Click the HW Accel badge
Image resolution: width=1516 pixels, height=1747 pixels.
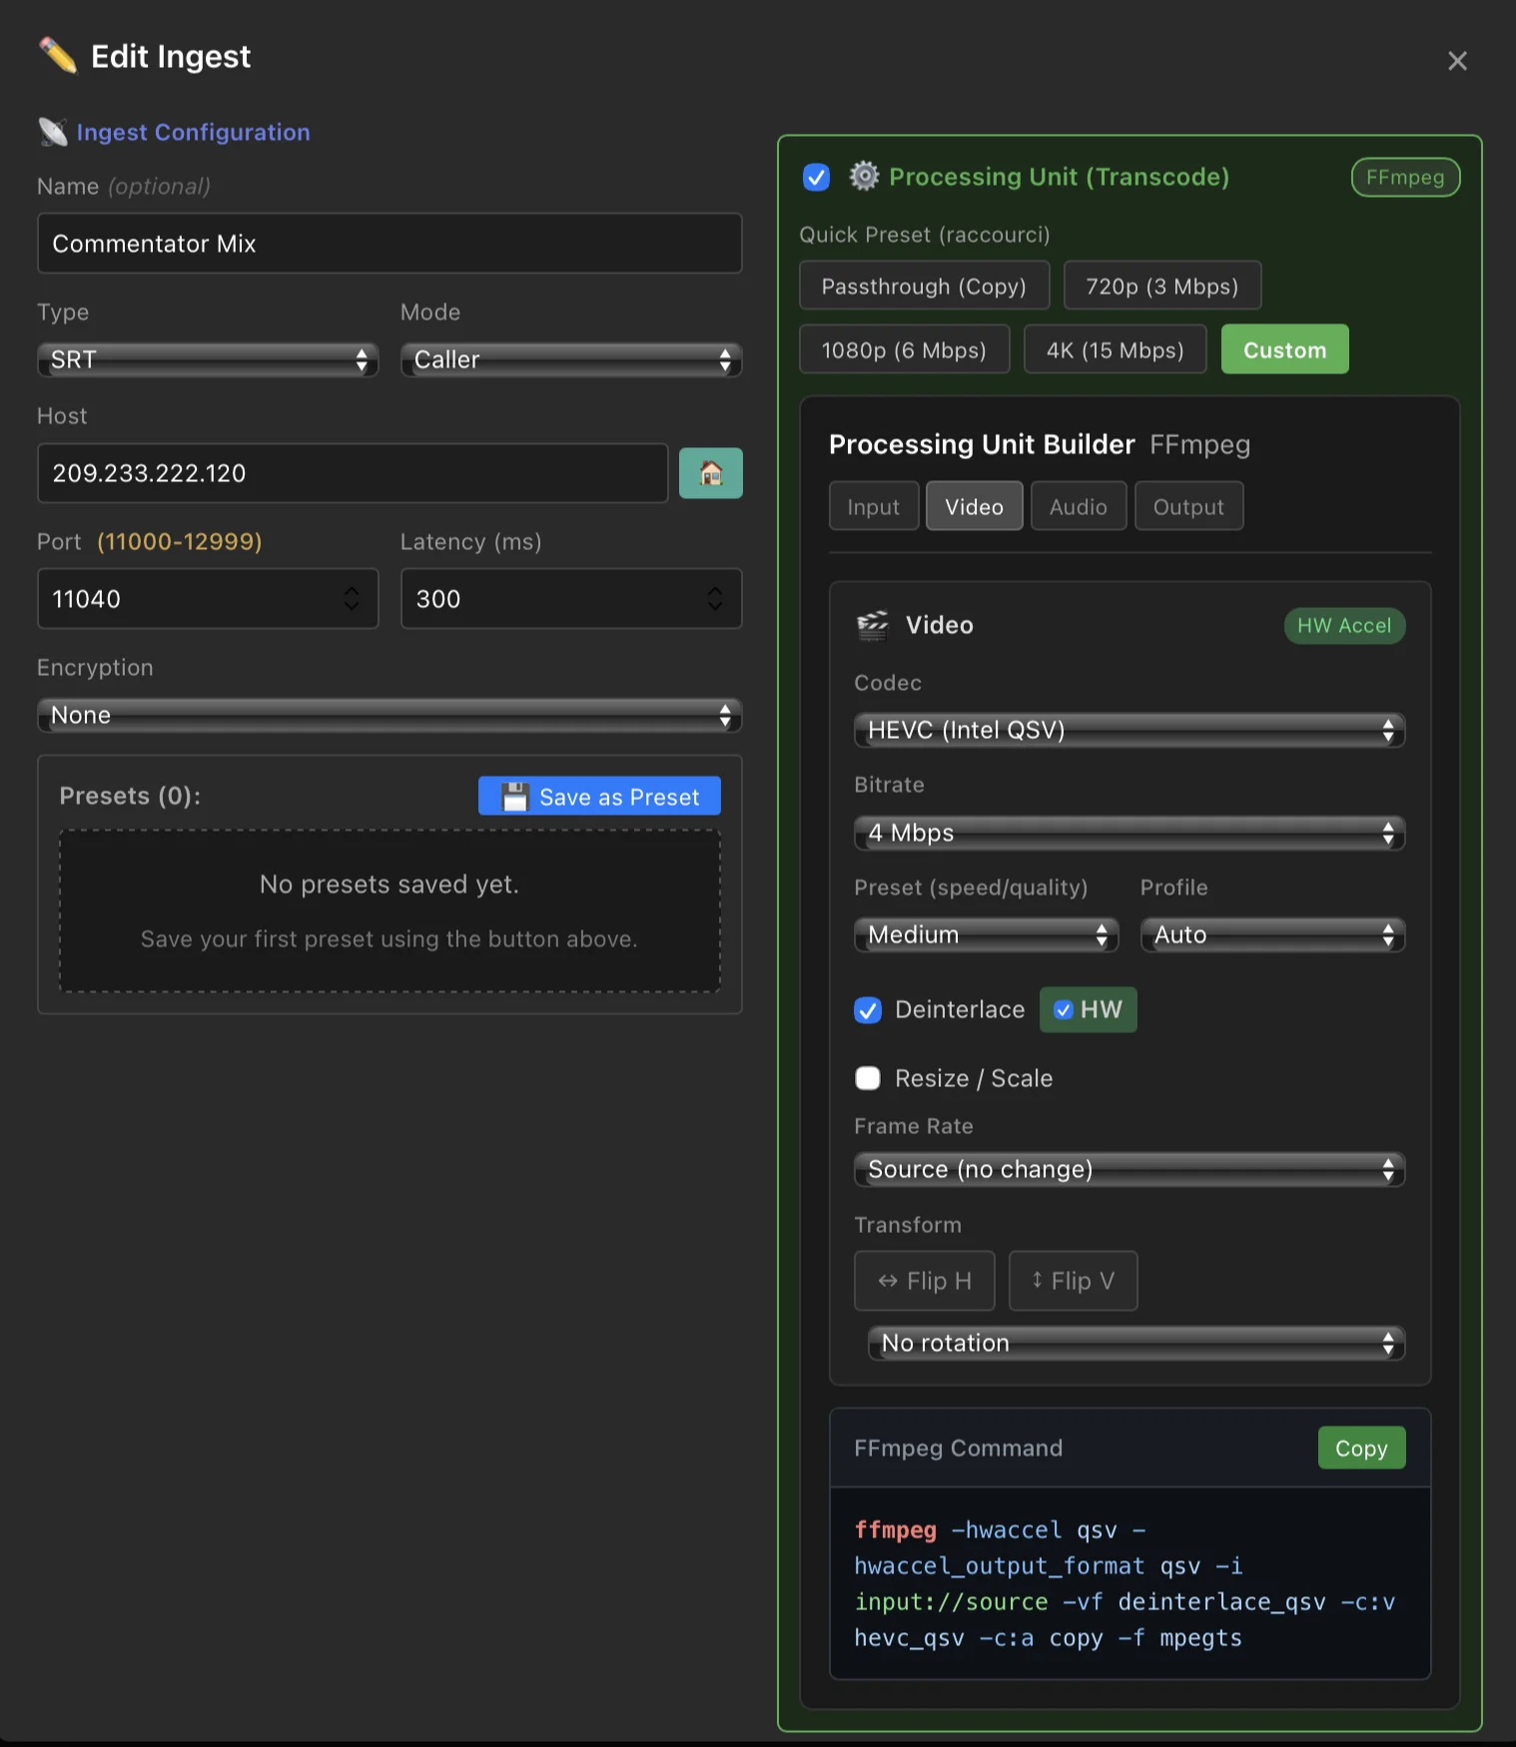(1344, 626)
